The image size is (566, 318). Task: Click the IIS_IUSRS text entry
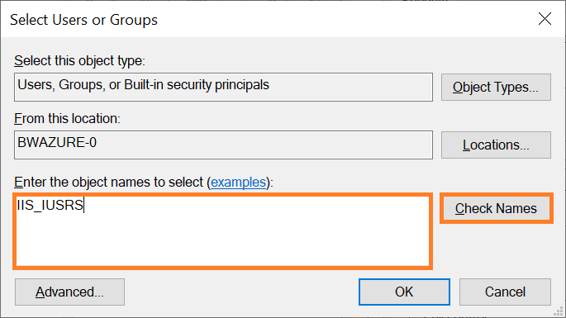pos(50,205)
